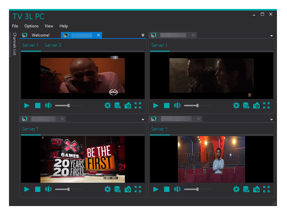287x215 pixels.
Task: Enter fullscreen in bottom-left player
Action: click(138, 189)
